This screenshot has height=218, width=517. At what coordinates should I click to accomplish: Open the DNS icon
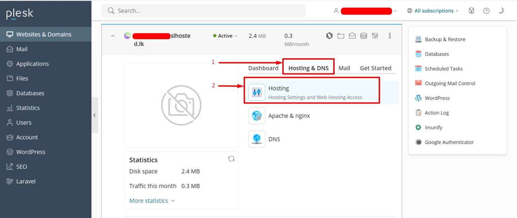coord(256,139)
